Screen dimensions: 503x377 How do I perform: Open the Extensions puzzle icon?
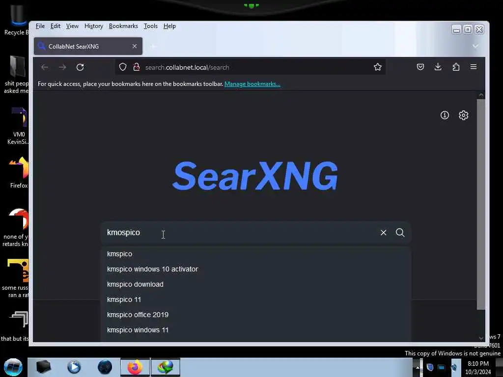pos(456,67)
